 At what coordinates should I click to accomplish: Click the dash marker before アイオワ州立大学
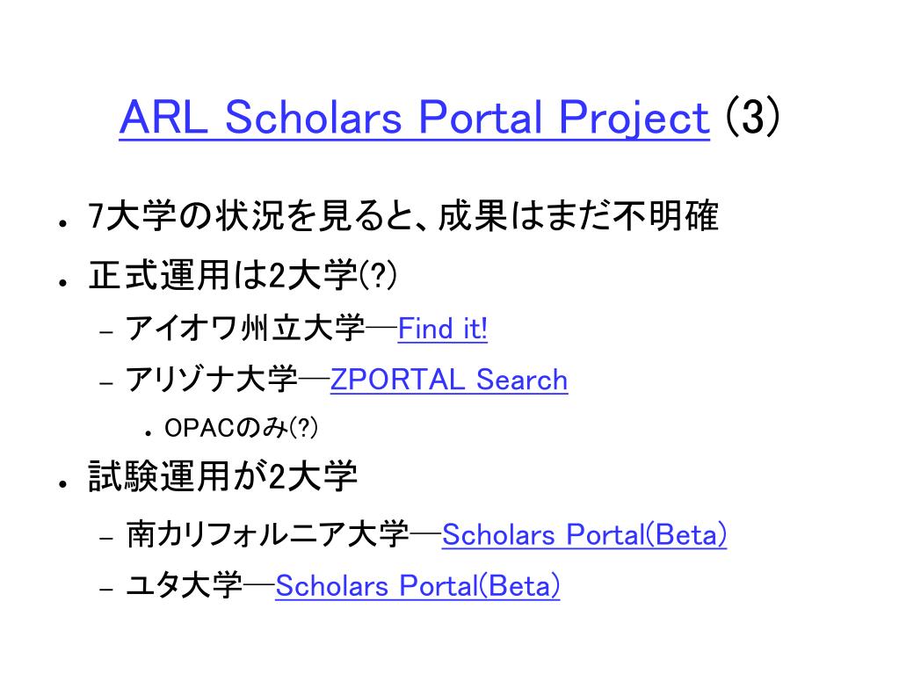pyautogui.click(x=106, y=331)
